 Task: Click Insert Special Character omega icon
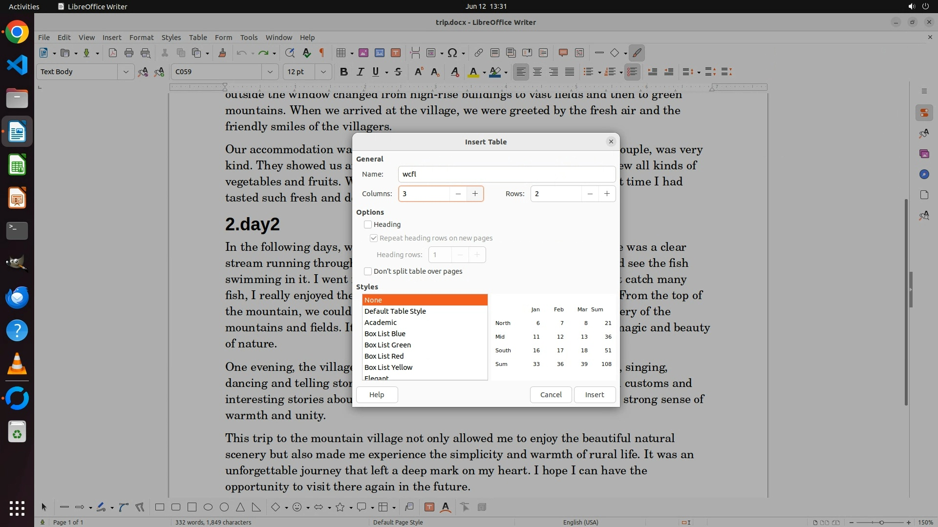452,53
